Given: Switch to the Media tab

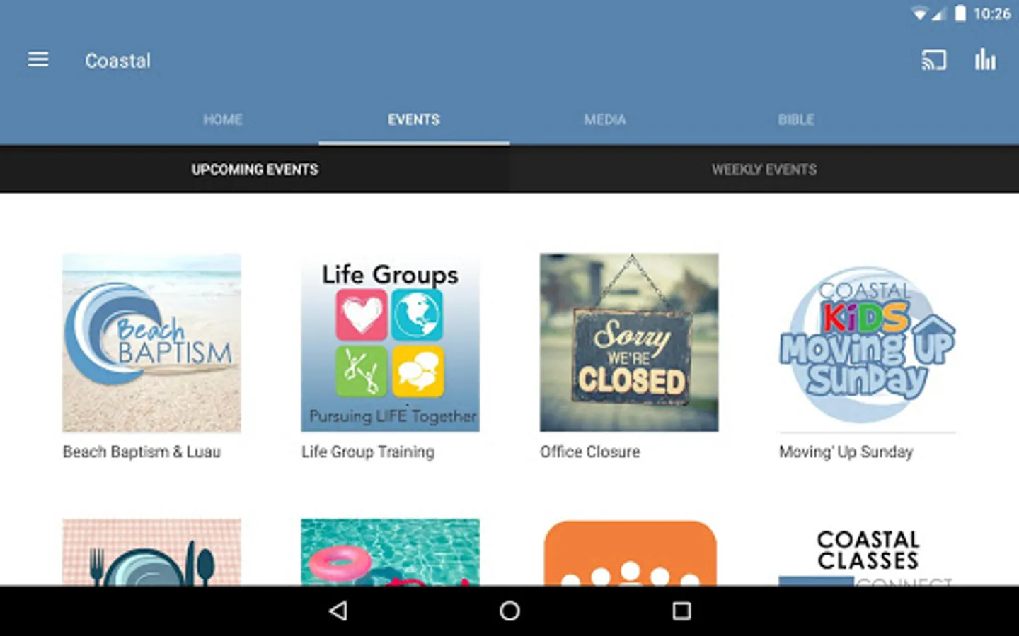Looking at the screenshot, I should coord(605,120).
